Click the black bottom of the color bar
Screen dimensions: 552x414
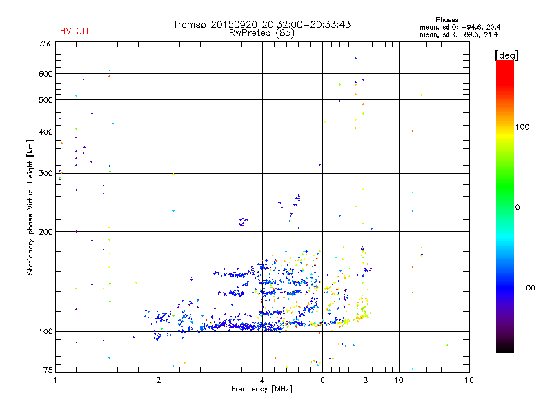pos(505,347)
